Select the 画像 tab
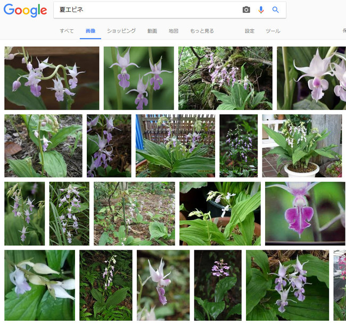The width and height of the screenshot is (346, 324). [90, 31]
